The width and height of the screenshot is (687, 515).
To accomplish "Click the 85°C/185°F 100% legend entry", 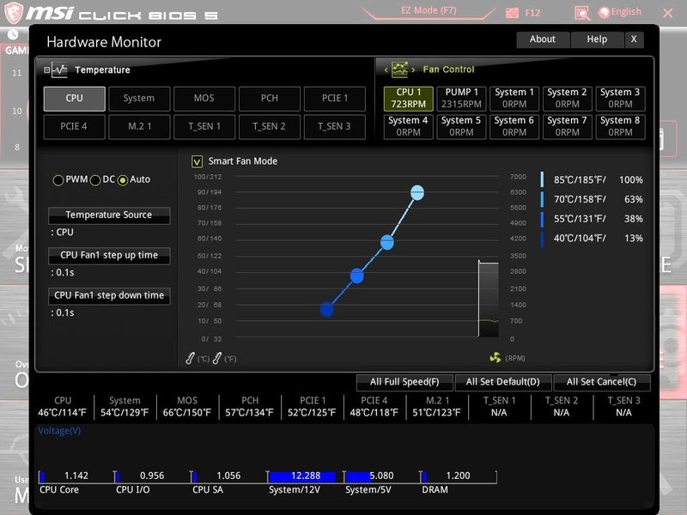I will pyautogui.click(x=592, y=180).
